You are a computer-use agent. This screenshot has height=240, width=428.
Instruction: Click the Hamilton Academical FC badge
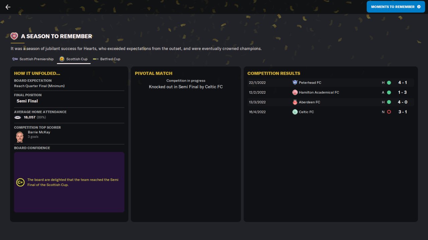[x=295, y=92]
